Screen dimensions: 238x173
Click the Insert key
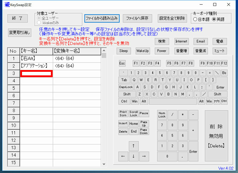coord(123,123)
